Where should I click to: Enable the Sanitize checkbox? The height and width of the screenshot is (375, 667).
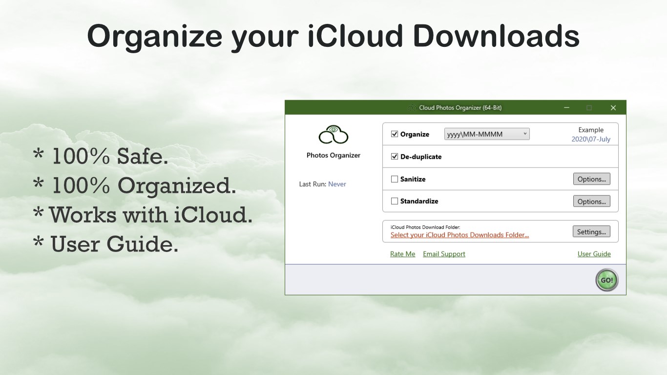point(395,179)
